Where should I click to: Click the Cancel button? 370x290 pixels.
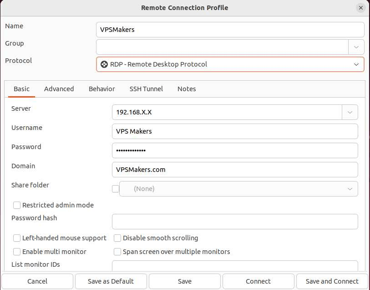tap(37, 281)
